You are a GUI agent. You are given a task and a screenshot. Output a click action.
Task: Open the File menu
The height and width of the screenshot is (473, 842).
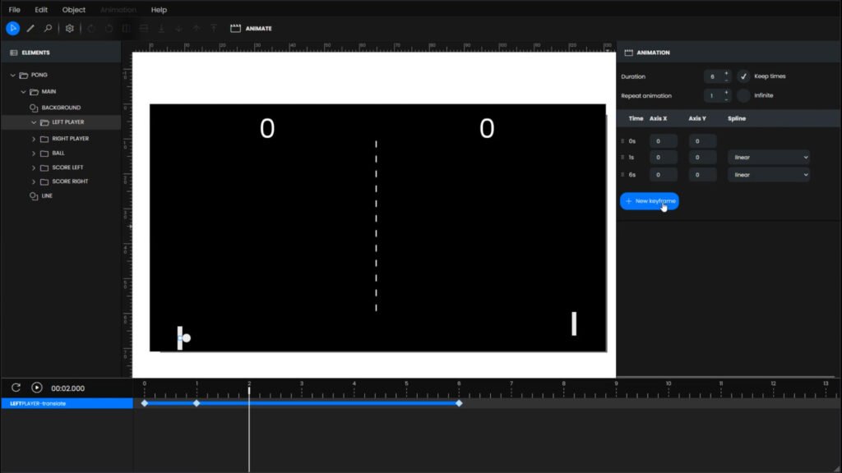(14, 10)
